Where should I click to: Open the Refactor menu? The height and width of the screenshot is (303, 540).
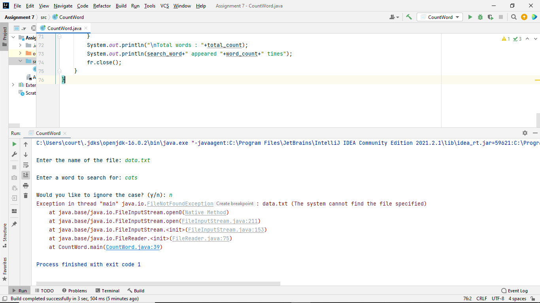[102, 6]
